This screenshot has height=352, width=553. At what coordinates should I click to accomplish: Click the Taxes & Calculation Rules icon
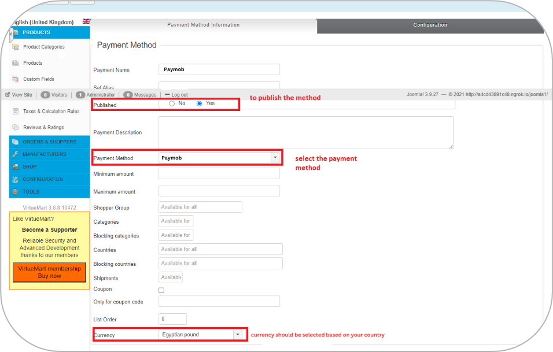pos(16,111)
